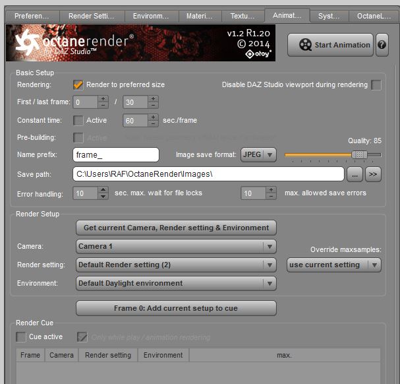Open the Default Daylight environment dropdown
The width and height of the screenshot is (400, 384).
[176, 283]
